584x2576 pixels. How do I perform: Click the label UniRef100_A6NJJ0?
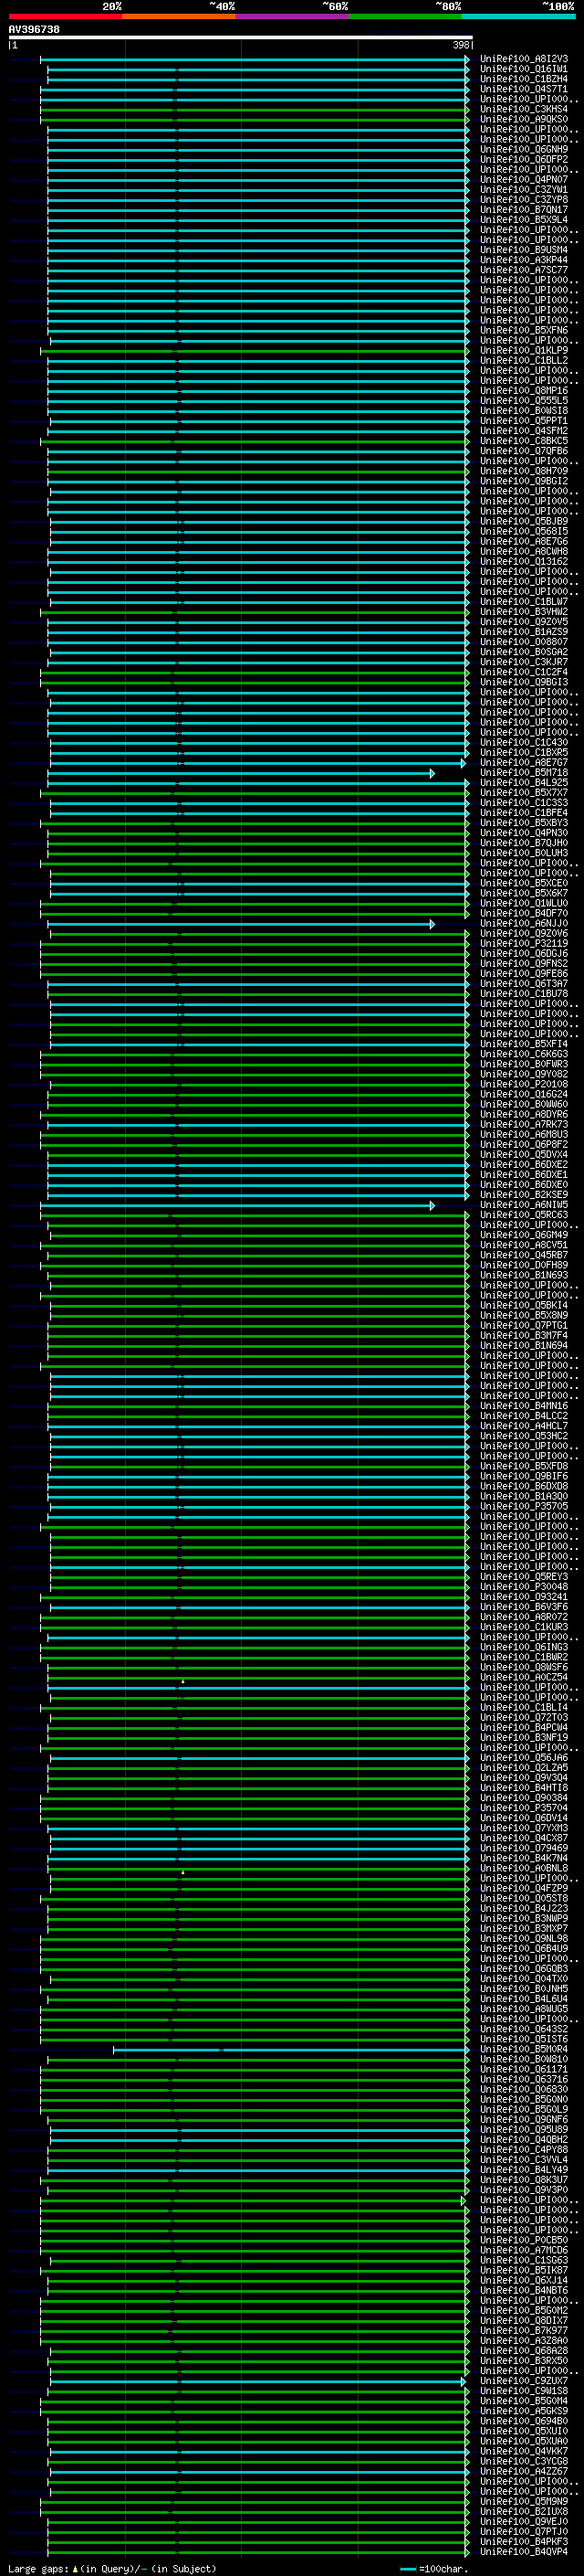point(523,923)
